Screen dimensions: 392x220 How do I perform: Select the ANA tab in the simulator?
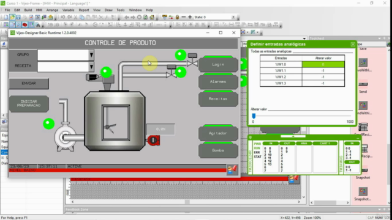[x=304, y=144]
